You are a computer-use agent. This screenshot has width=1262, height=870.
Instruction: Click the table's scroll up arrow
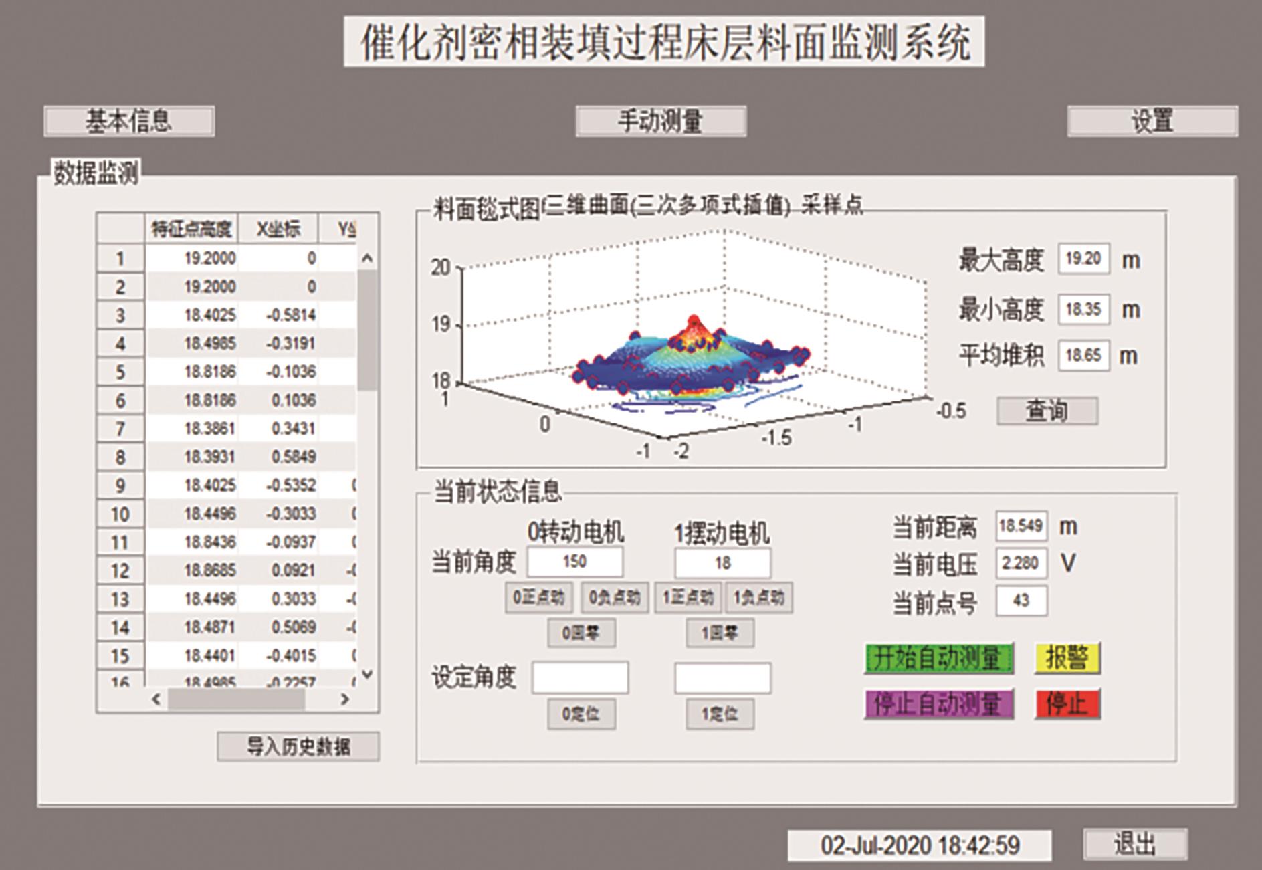click(x=367, y=259)
